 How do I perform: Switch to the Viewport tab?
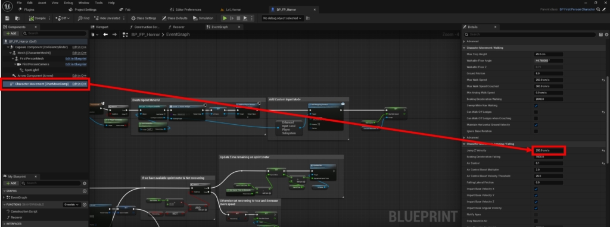pos(101,27)
